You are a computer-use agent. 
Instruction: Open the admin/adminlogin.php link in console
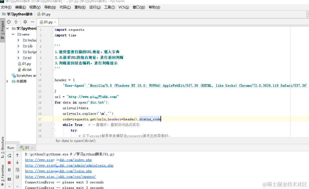(69, 165)
